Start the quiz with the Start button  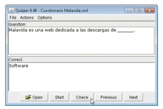pyautogui.click(x=59, y=97)
